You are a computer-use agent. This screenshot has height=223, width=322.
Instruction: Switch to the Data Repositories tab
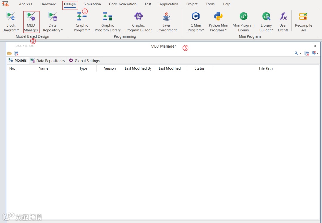[x=48, y=61]
